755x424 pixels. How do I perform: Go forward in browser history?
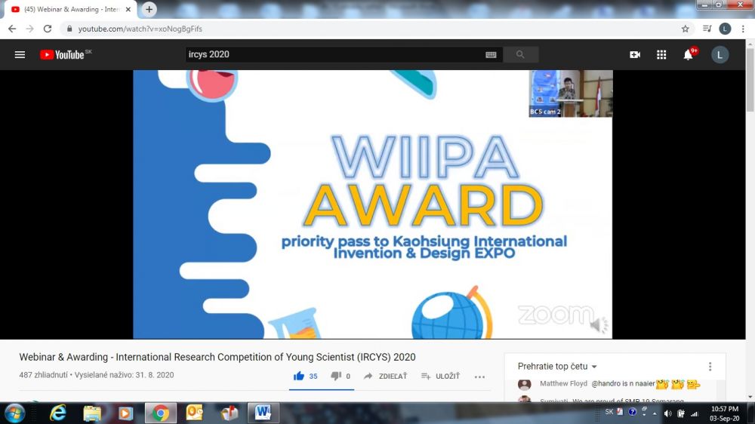pos(30,29)
